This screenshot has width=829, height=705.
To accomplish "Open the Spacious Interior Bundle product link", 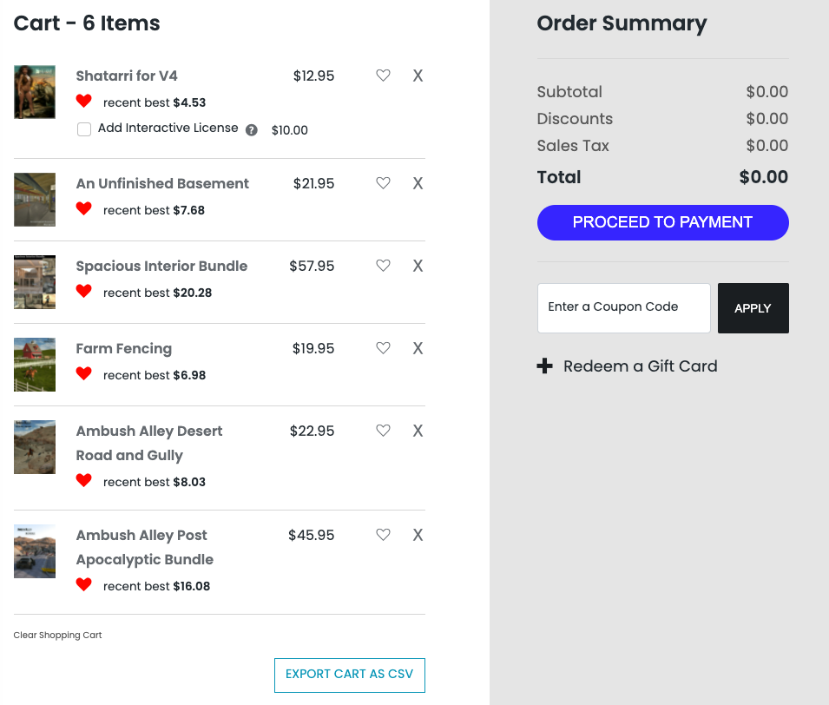I will pos(161,267).
